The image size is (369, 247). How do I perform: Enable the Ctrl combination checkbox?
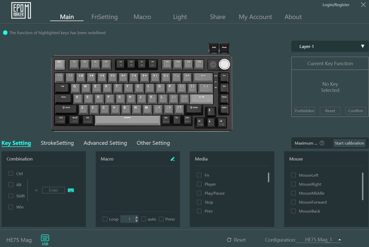pos(11,173)
